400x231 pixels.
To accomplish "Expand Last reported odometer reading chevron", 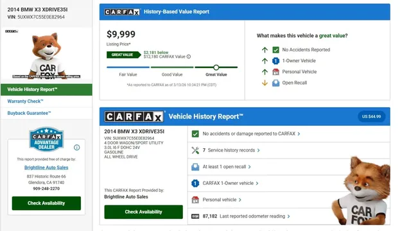I will click(288, 216).
